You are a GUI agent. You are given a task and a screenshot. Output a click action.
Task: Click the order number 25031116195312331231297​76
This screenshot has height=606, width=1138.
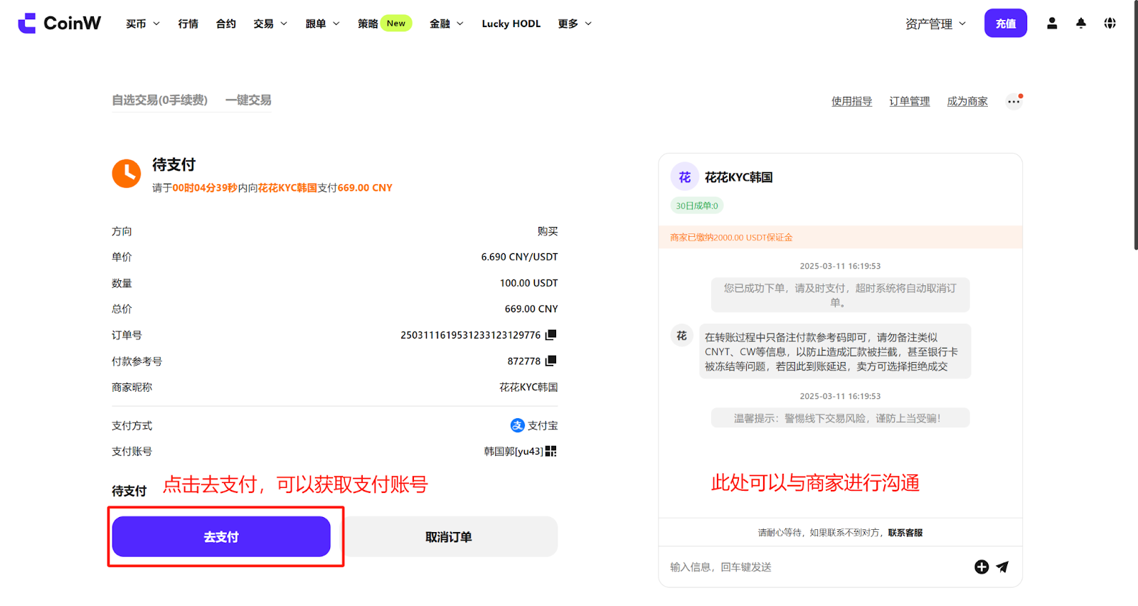click(x=470, y=335)
